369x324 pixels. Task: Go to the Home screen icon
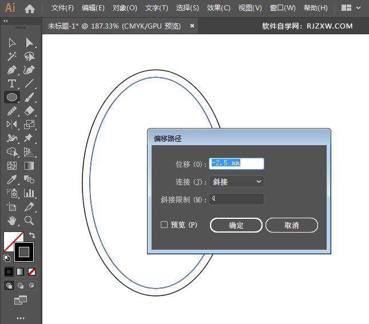pos(30,9)
